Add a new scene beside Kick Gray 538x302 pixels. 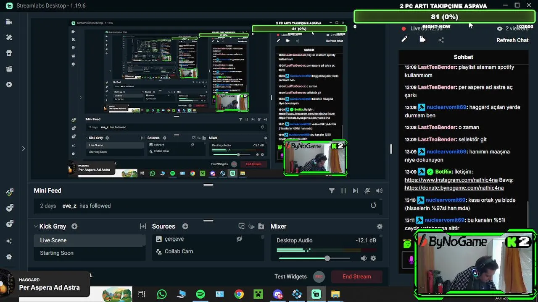tap(74, 226)
